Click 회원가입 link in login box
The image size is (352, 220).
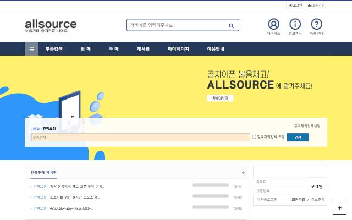pos(298,199)
